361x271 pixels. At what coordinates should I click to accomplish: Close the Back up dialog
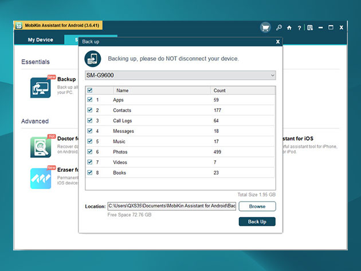(x=278, y=42)
